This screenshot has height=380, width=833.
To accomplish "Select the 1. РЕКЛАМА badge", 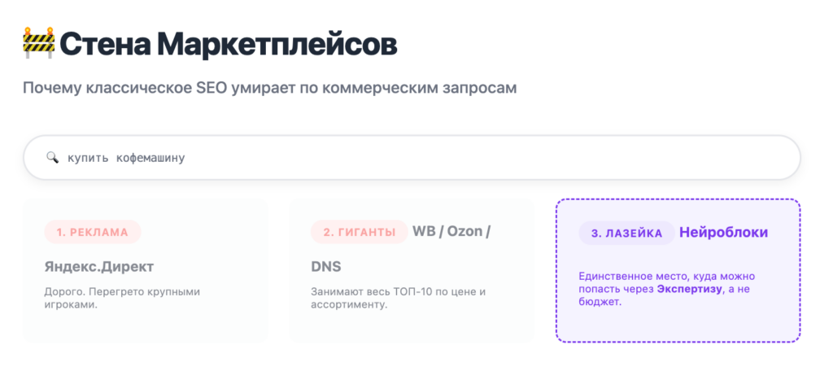I will coord(93,232).
